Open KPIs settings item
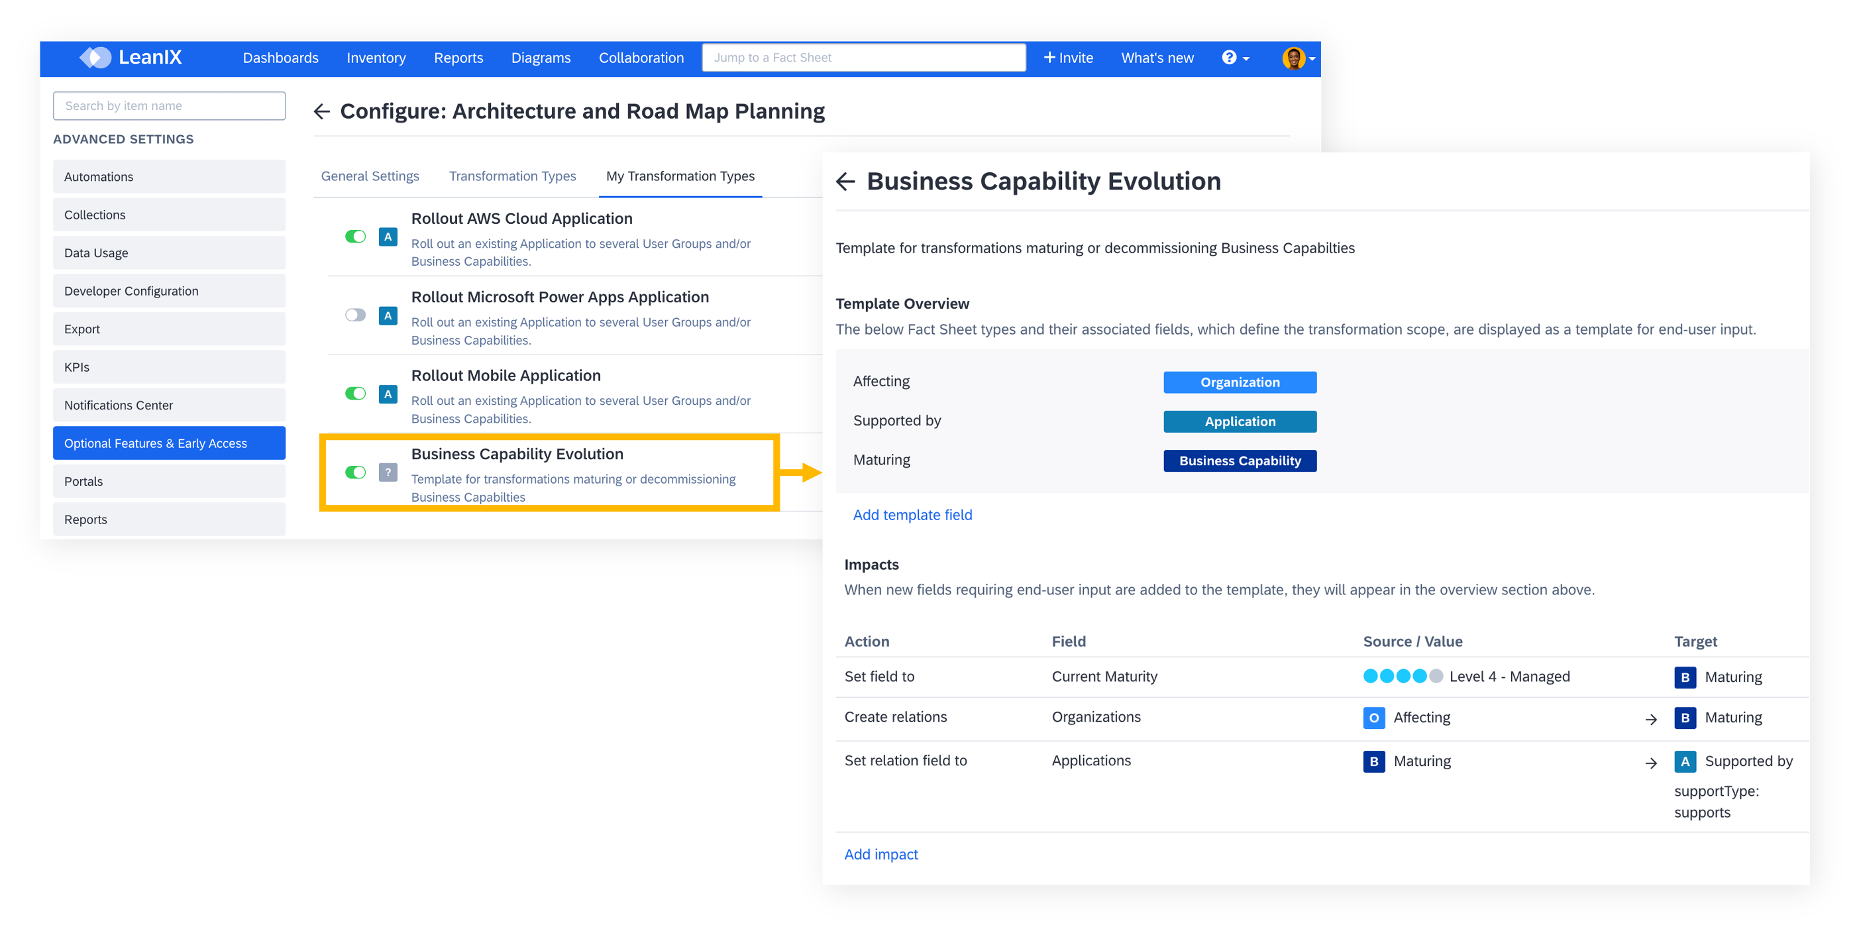This screenshot has width=1861, height=935. [x=169, y=368]
